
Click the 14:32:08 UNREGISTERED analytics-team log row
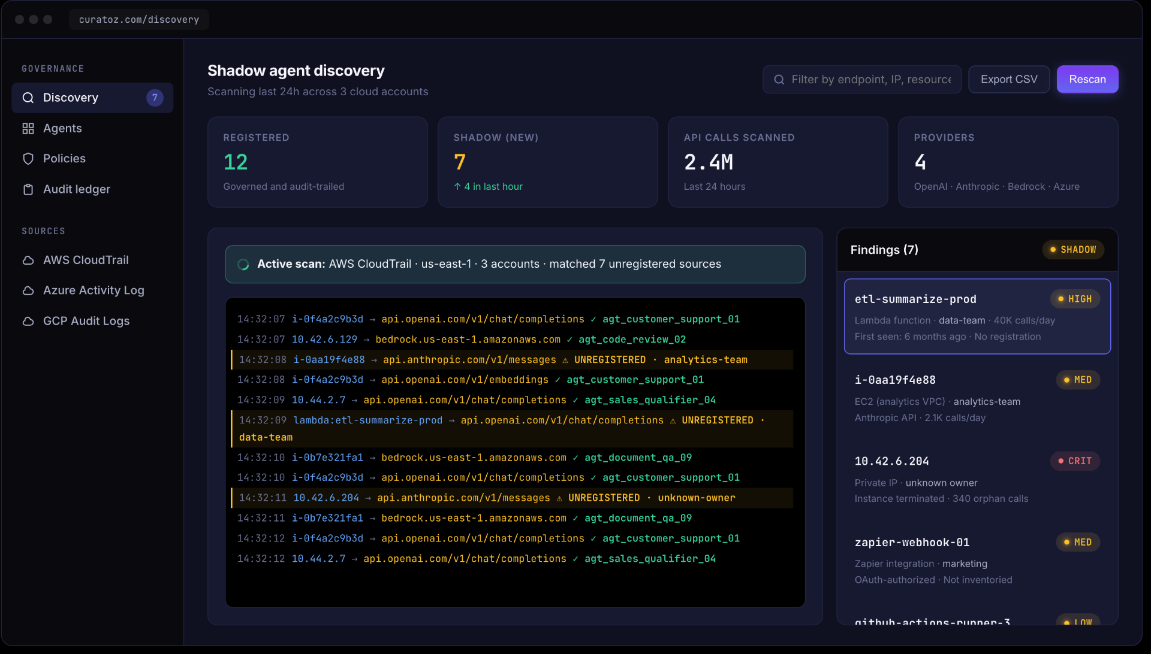pos(512,360)
